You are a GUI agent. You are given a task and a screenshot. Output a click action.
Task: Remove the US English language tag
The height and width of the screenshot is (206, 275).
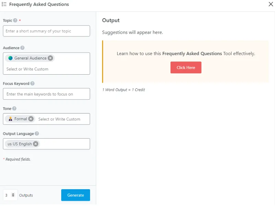tap(36, 144)
